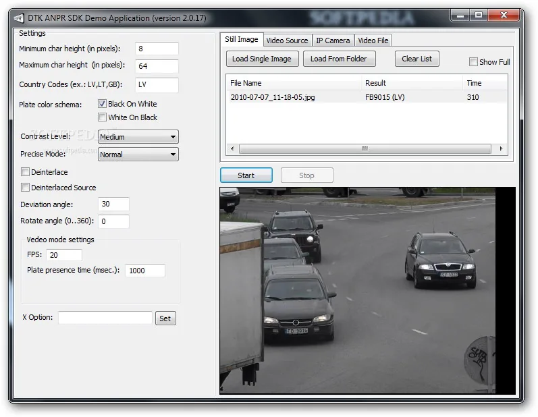This screenshot has width=538, height=417.
Task: Click the right scroll arrow of file list
Action: (501, 148)
